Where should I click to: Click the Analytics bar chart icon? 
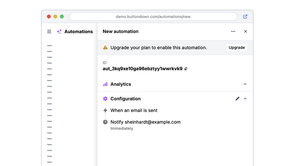[x=105, y=84]
